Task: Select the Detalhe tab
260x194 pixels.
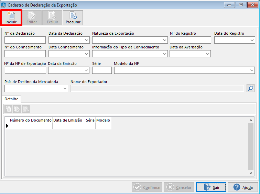Action: click(x=11, y=99)
